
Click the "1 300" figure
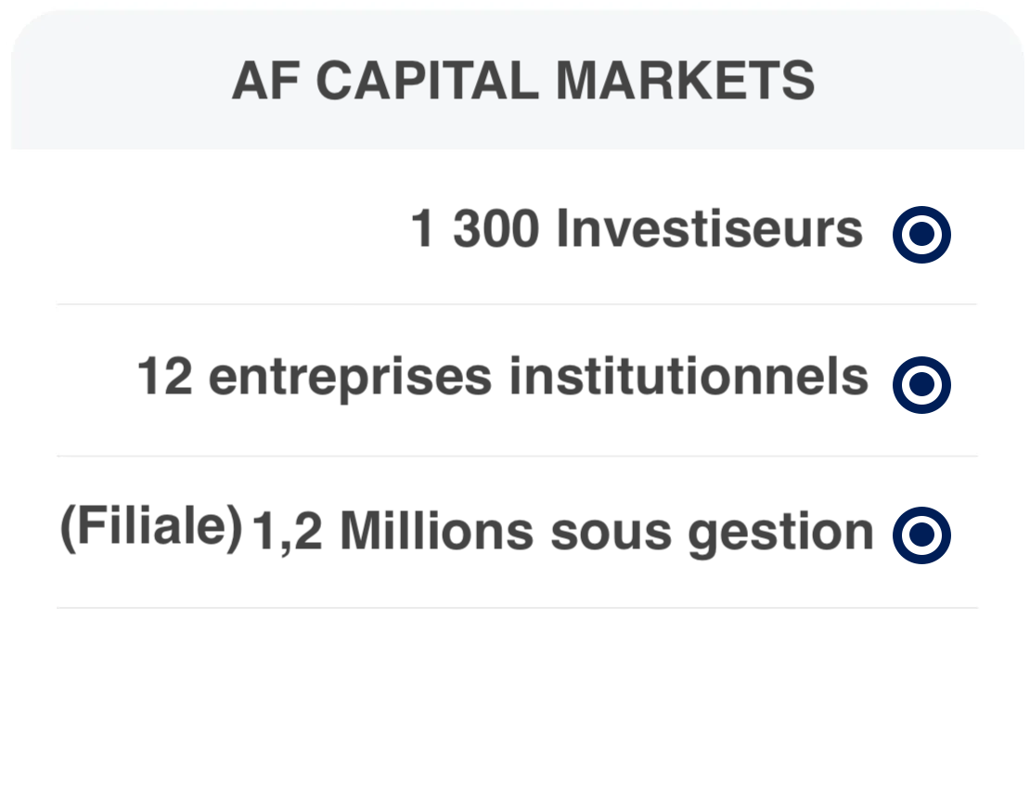pos(474,229)
